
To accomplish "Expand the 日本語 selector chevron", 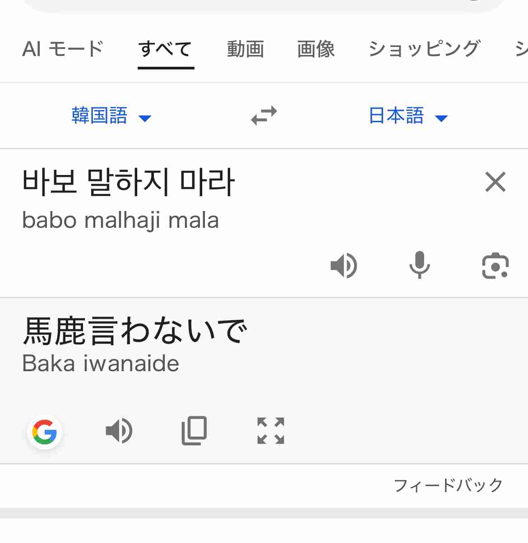I will pyautogui.click(x=442, y=118).
